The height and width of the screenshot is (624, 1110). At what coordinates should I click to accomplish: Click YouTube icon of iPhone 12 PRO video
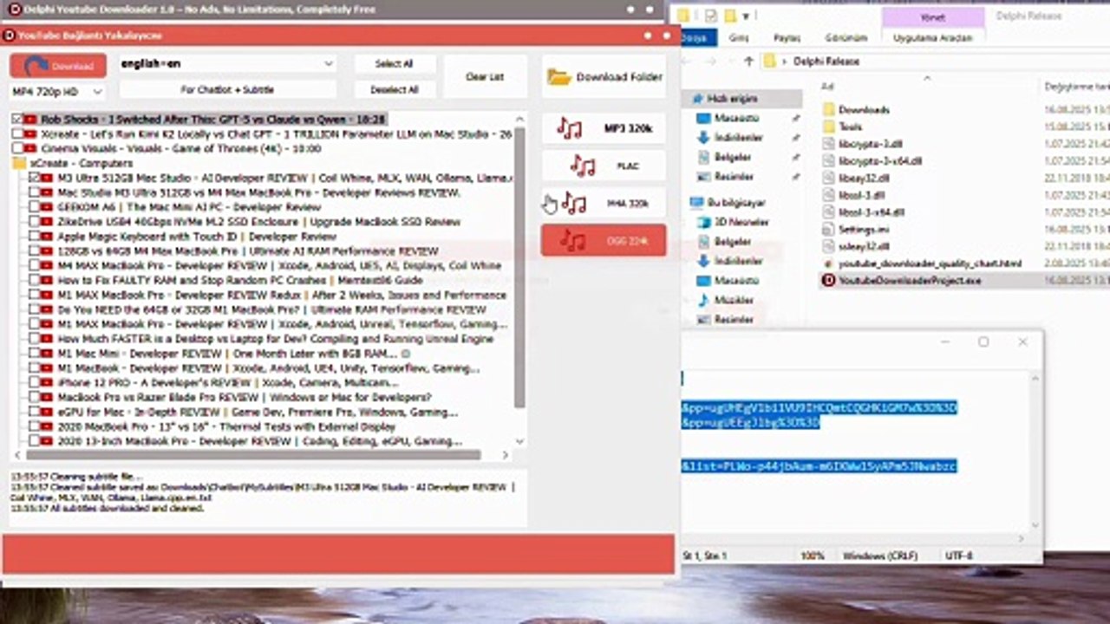click(x=48, y=383)
